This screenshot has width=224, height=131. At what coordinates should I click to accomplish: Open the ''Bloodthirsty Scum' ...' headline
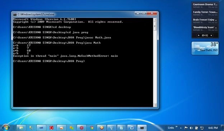pyautogui.click(x=205, y=27)
